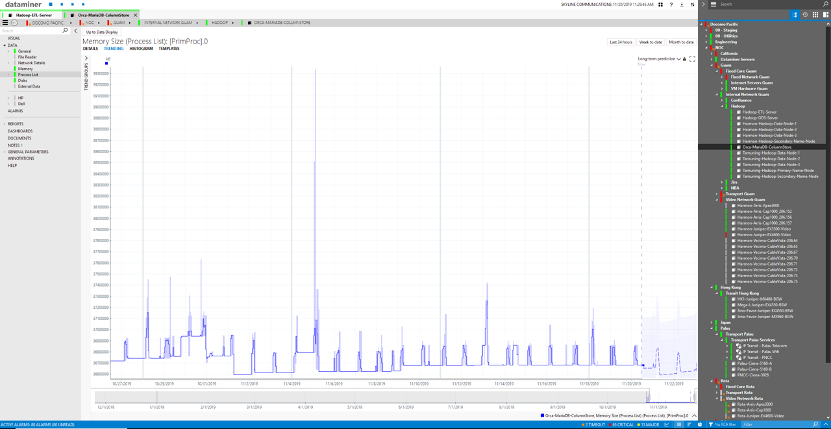The width and height of the screenshot is (831, 429).
Task: Click the Month to date button
Action: (681, 42)
